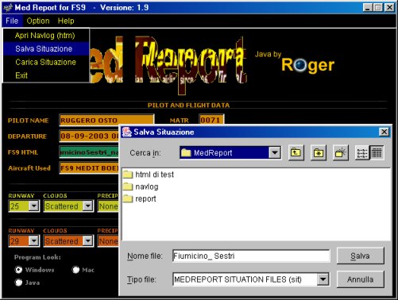Click the Med Report app icon in title bar
The height and width of the screenshot is (300, 398).
[8, 7]
